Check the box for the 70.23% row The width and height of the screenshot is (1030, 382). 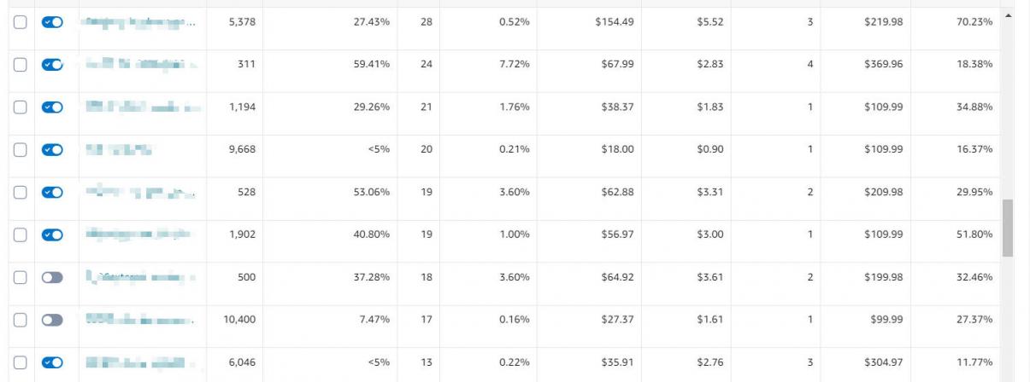tap(20, 22)
